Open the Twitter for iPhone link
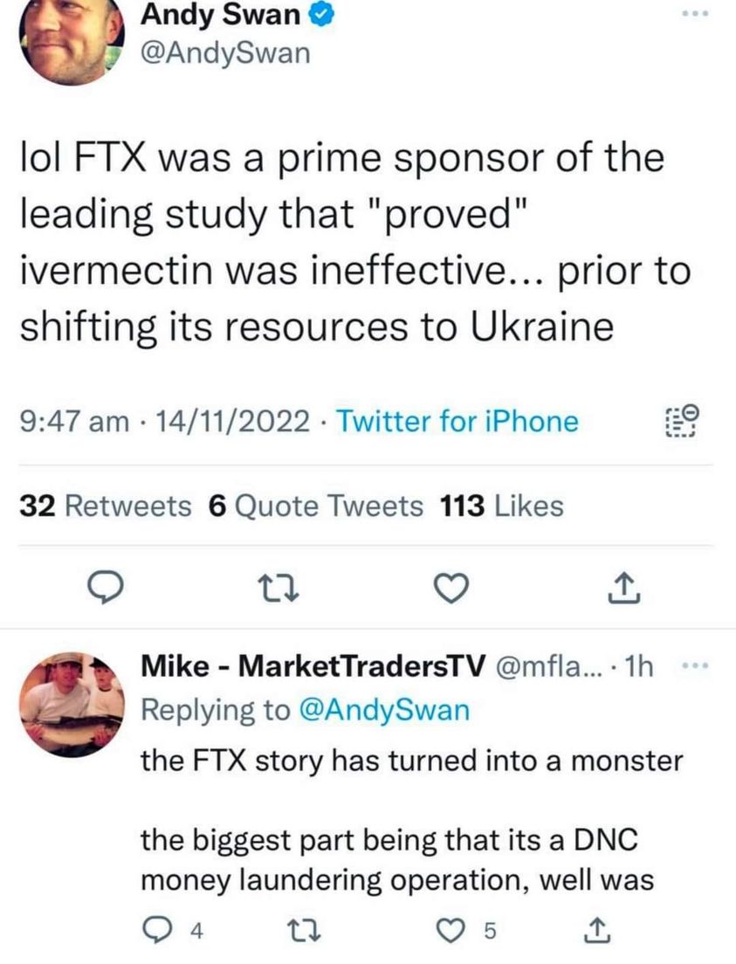This screenshot has width=736, height=964. pyautogui.click(x=457, y=422)
